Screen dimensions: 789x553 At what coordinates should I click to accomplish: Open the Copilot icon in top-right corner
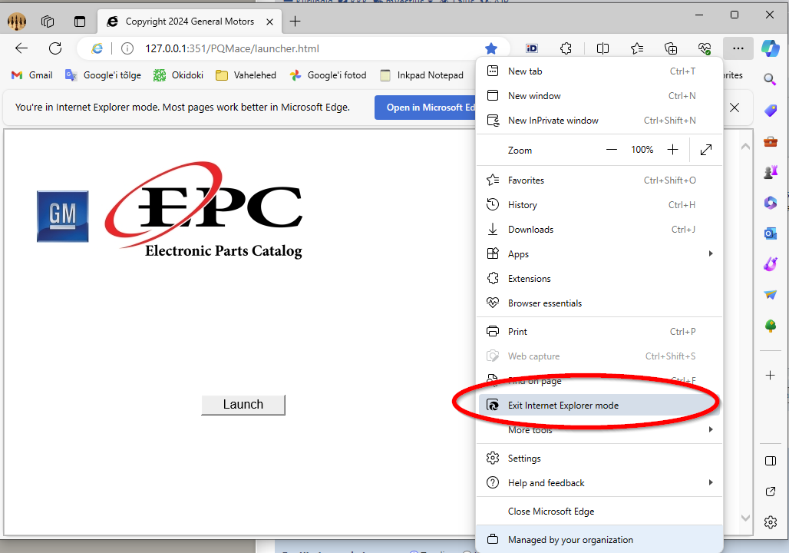[x=770, y=48]
